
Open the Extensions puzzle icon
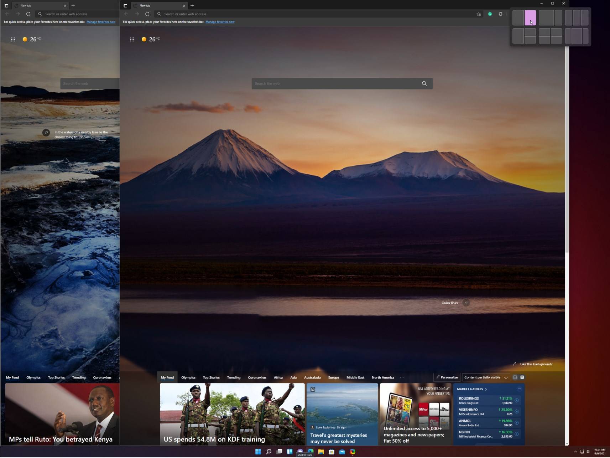501,14
